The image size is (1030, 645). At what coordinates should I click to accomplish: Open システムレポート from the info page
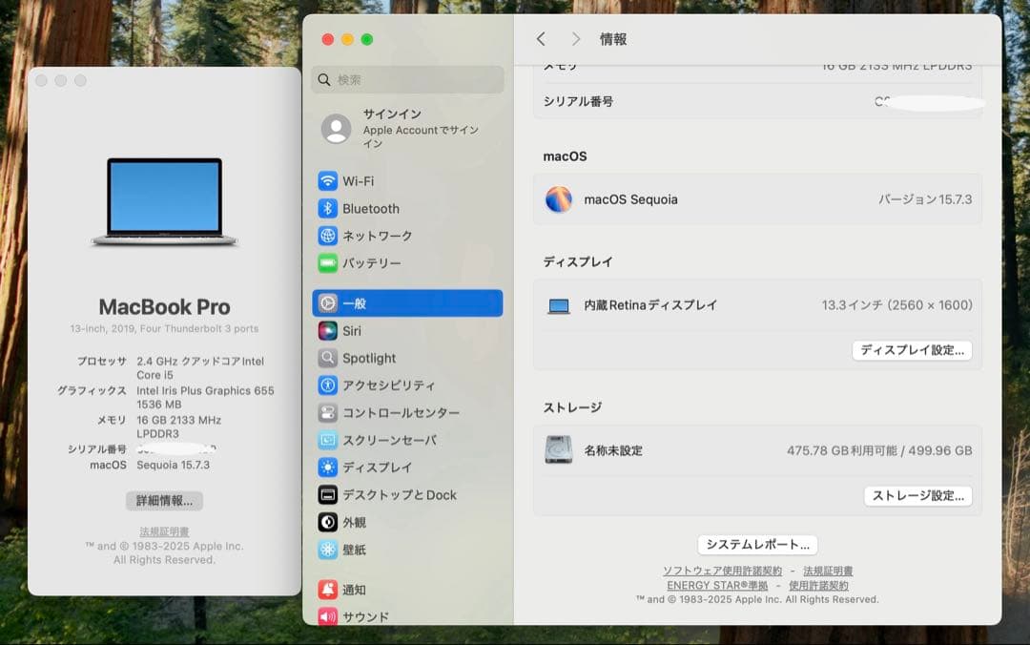click(x=757, y=544)
